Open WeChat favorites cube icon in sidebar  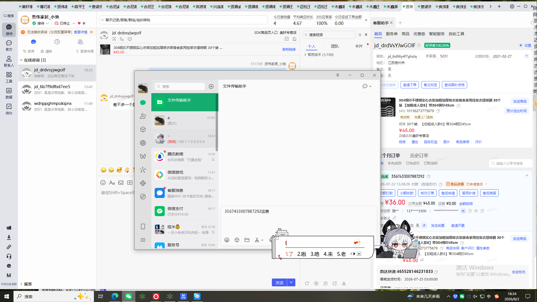tap(143, 129)
